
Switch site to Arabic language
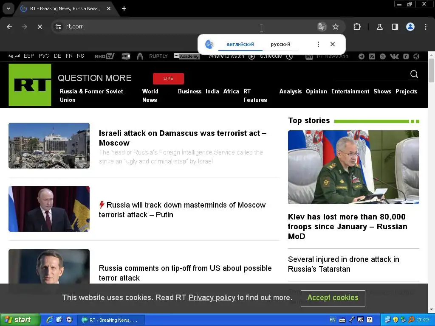pyautogui.click(x=14, y=56)
